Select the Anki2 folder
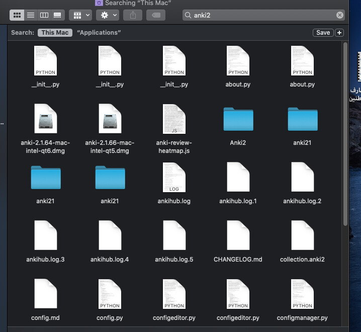The height and width of the screenshot is (332, 361). [x=238, y=120]
